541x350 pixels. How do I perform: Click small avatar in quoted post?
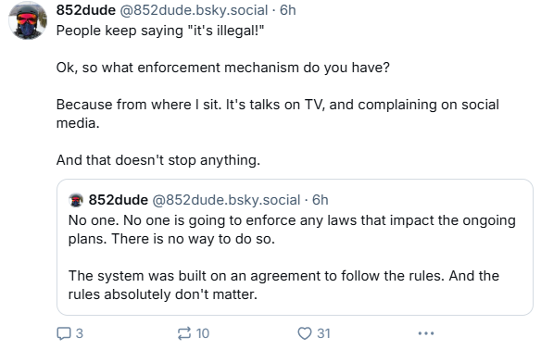point(76,200)
